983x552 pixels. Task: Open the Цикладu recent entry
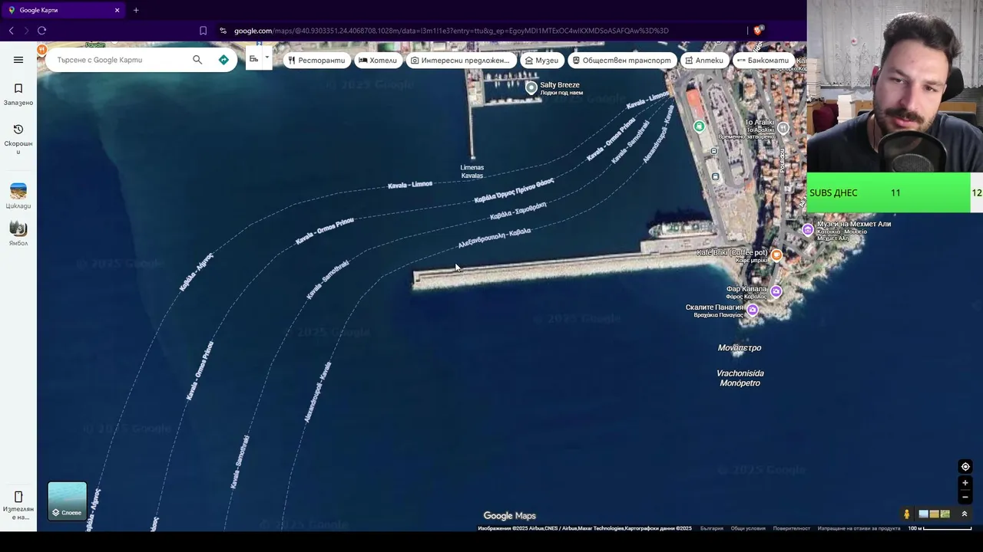[x=18, y=196]
